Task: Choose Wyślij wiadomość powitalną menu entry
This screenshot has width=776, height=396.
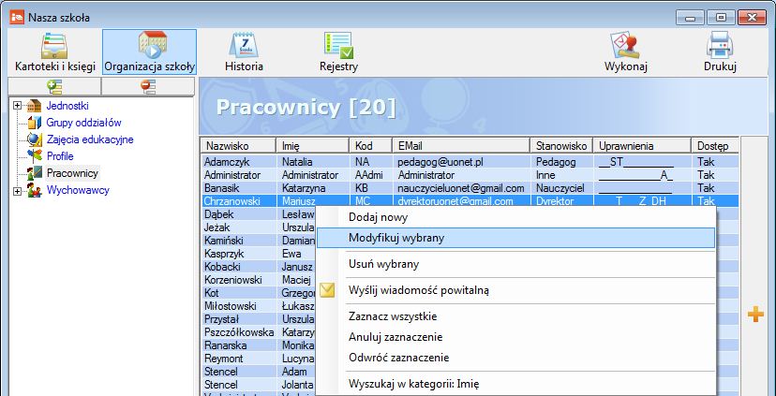Action: point(515,290)
